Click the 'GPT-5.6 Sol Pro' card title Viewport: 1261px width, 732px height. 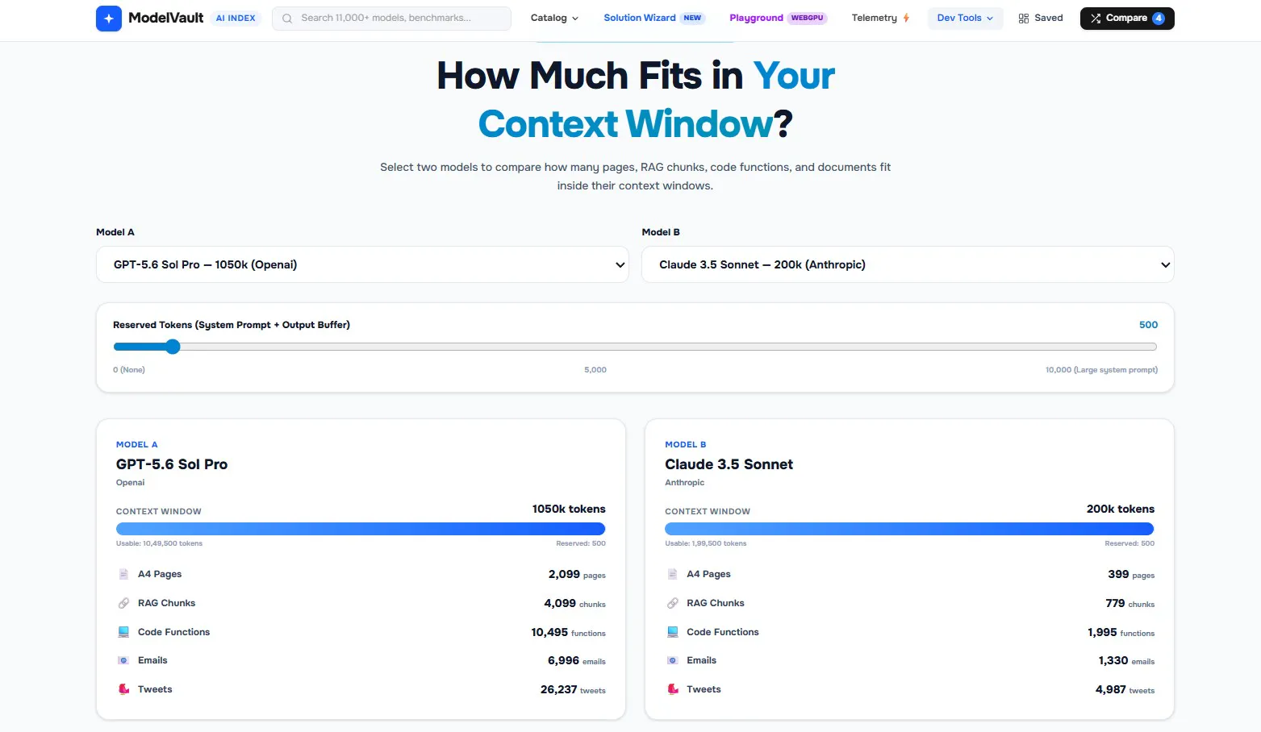[x=172, y=464]
